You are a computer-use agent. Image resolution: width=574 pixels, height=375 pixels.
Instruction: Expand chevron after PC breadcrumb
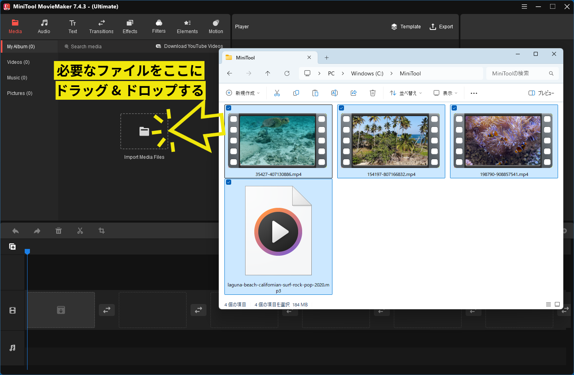click(343, 73)
